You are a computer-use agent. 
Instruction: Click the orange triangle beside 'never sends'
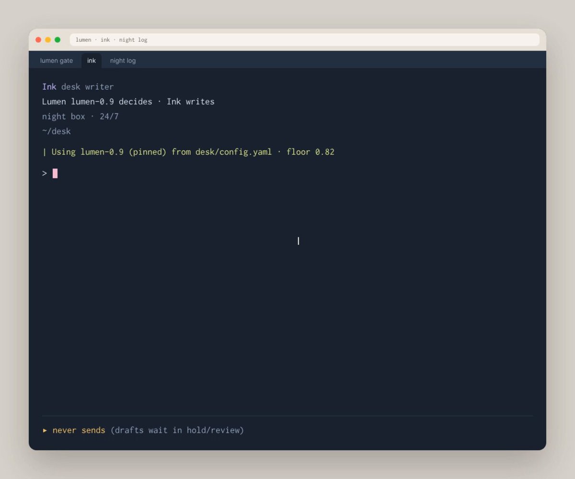(x=45, y=430)
